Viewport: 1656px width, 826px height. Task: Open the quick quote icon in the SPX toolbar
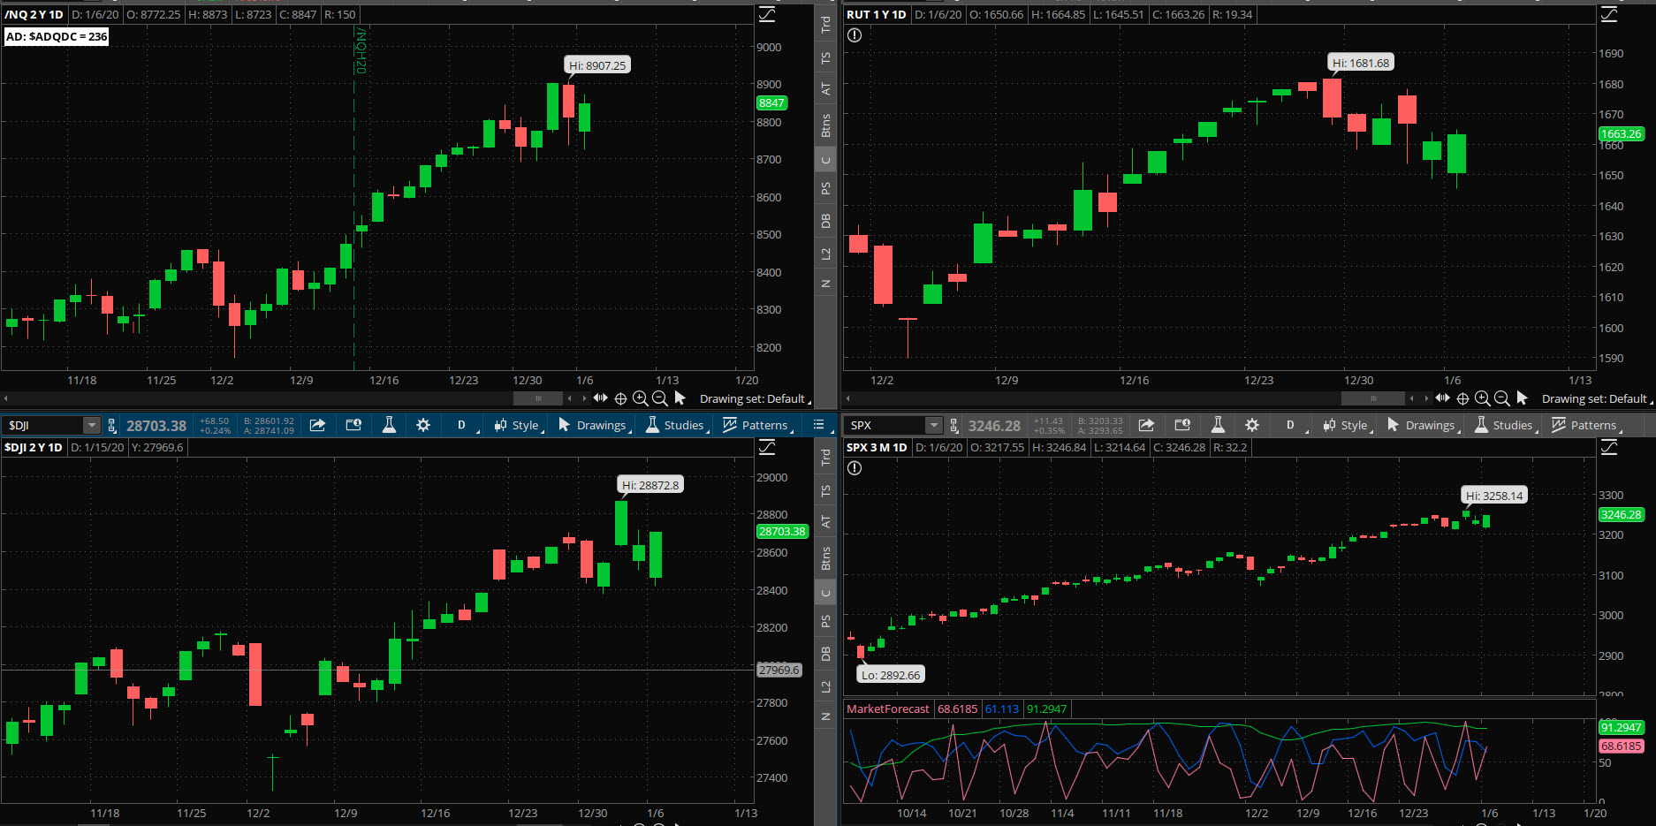[1182, 425]
